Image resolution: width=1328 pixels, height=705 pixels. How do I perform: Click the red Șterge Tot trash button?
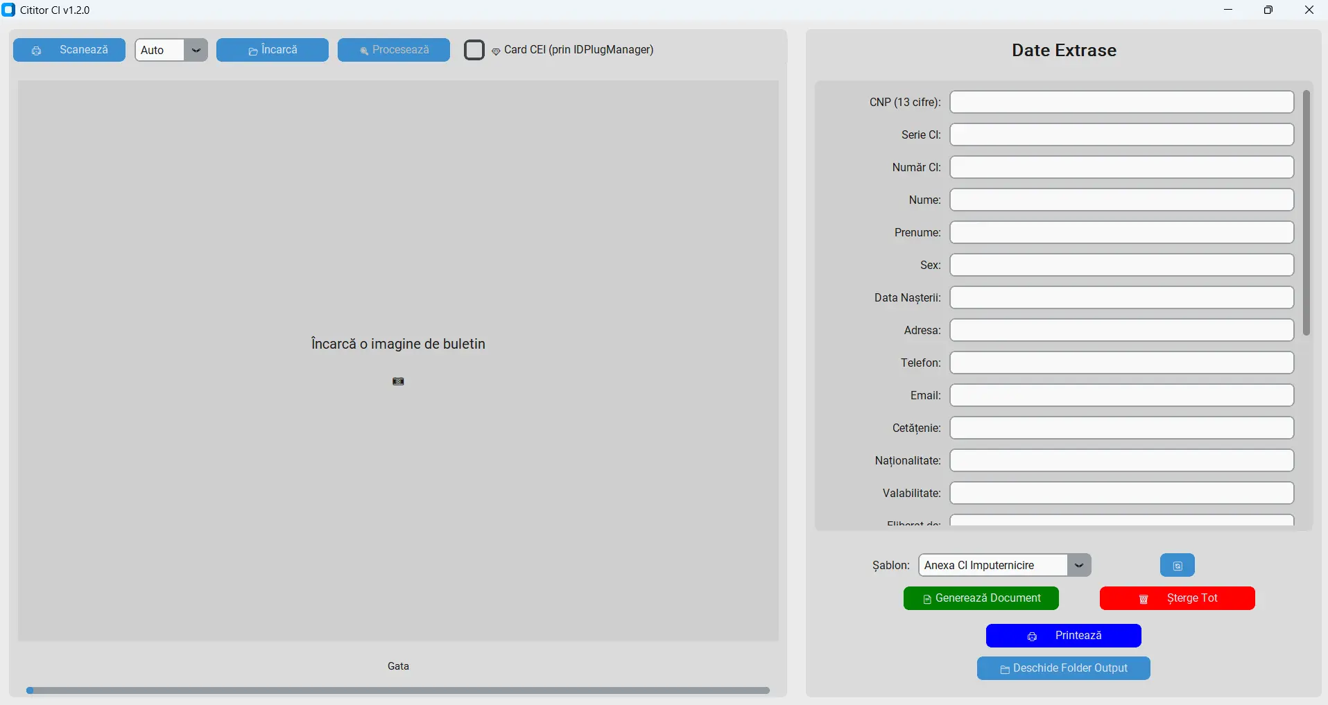tap(1177, 598)
